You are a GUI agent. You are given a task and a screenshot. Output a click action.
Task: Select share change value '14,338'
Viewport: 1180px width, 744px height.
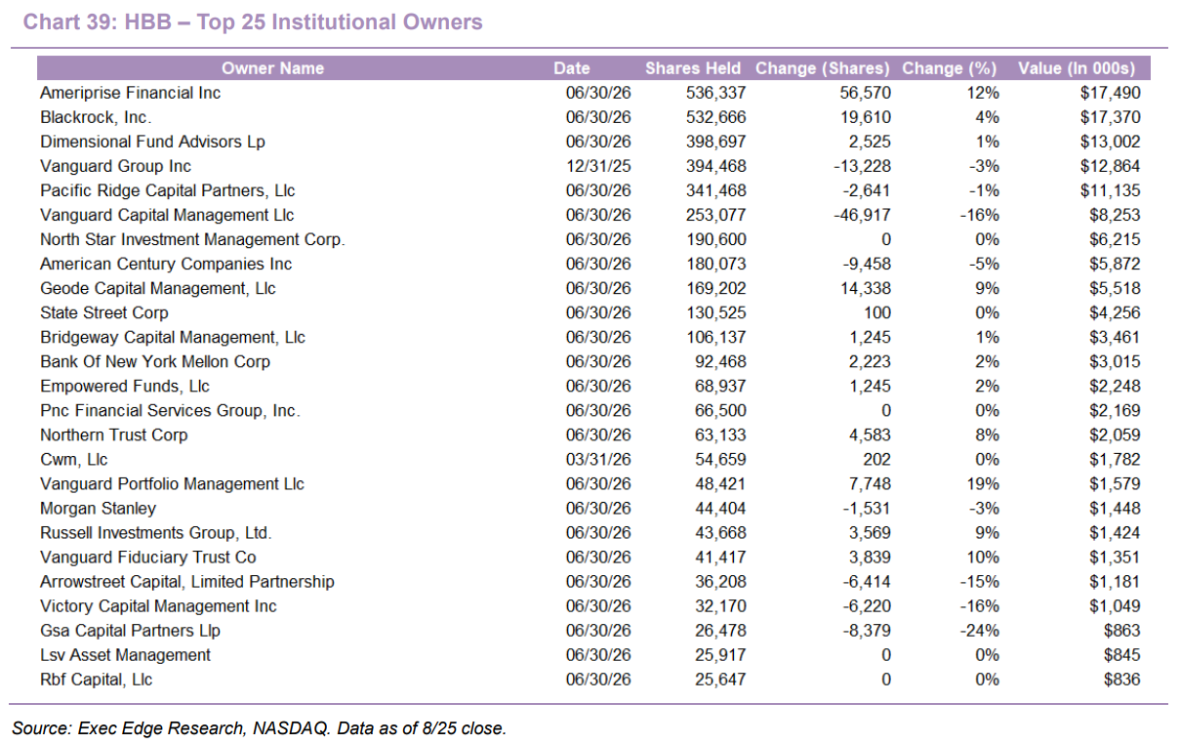click(x=865, y=288)
